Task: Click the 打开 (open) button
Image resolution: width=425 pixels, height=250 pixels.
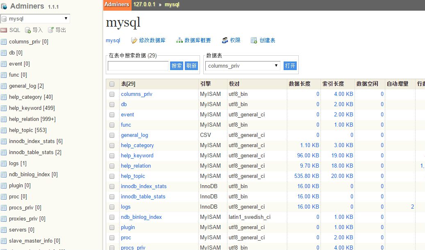Action: point(290,66)
